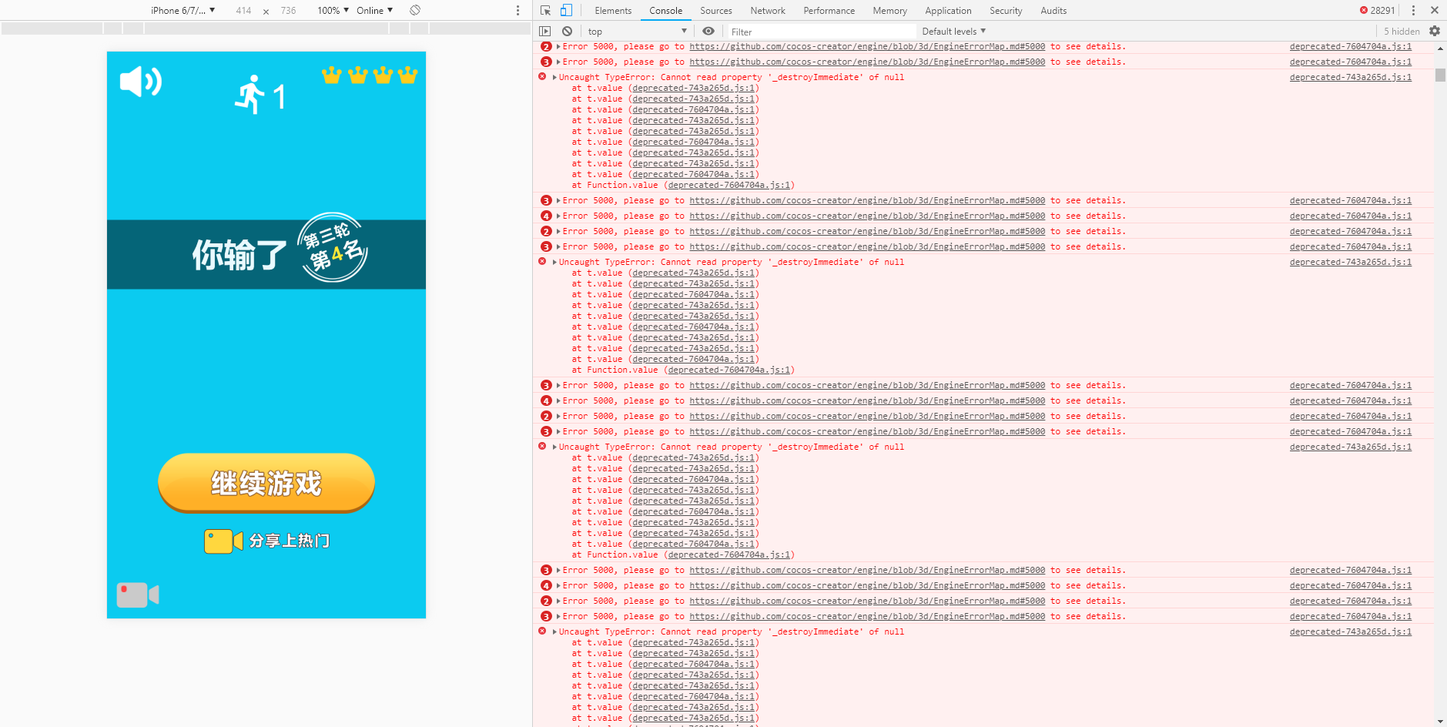Open the console settings gear
Viewport: 1447px width, 727px height.
pyautogui.click(x=1435, y=31)
